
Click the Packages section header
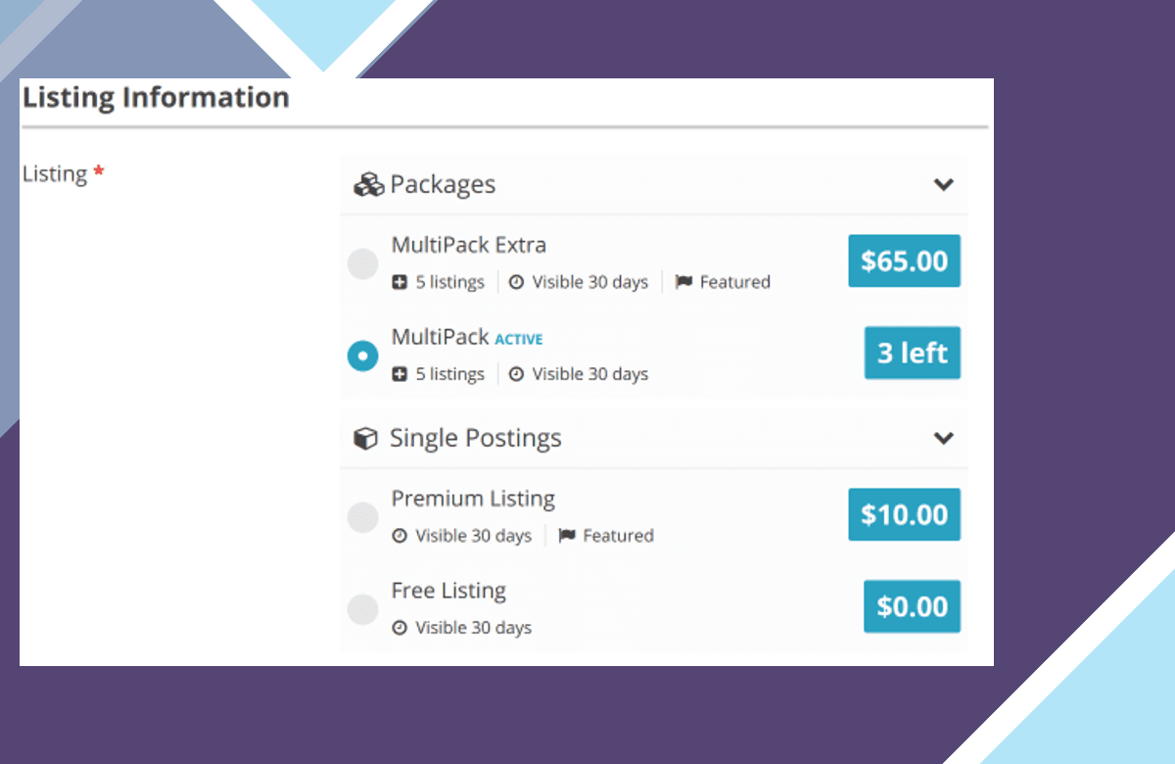tap(654, 184)
